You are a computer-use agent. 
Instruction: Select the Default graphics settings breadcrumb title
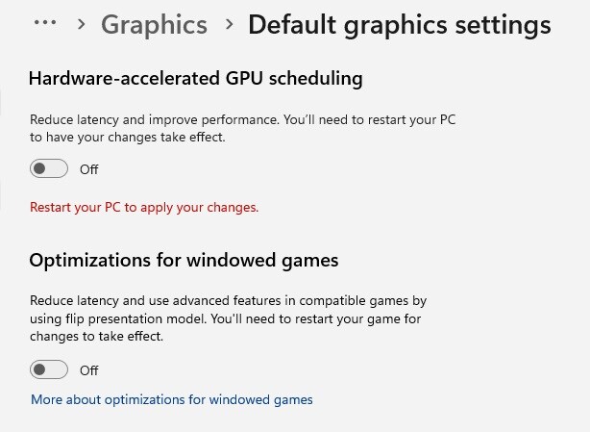click(x=399, y=25)
